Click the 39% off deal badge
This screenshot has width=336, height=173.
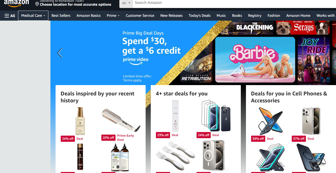tap(258, 139)
